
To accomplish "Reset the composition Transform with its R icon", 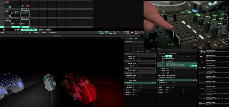I will [x=153, y=83].
